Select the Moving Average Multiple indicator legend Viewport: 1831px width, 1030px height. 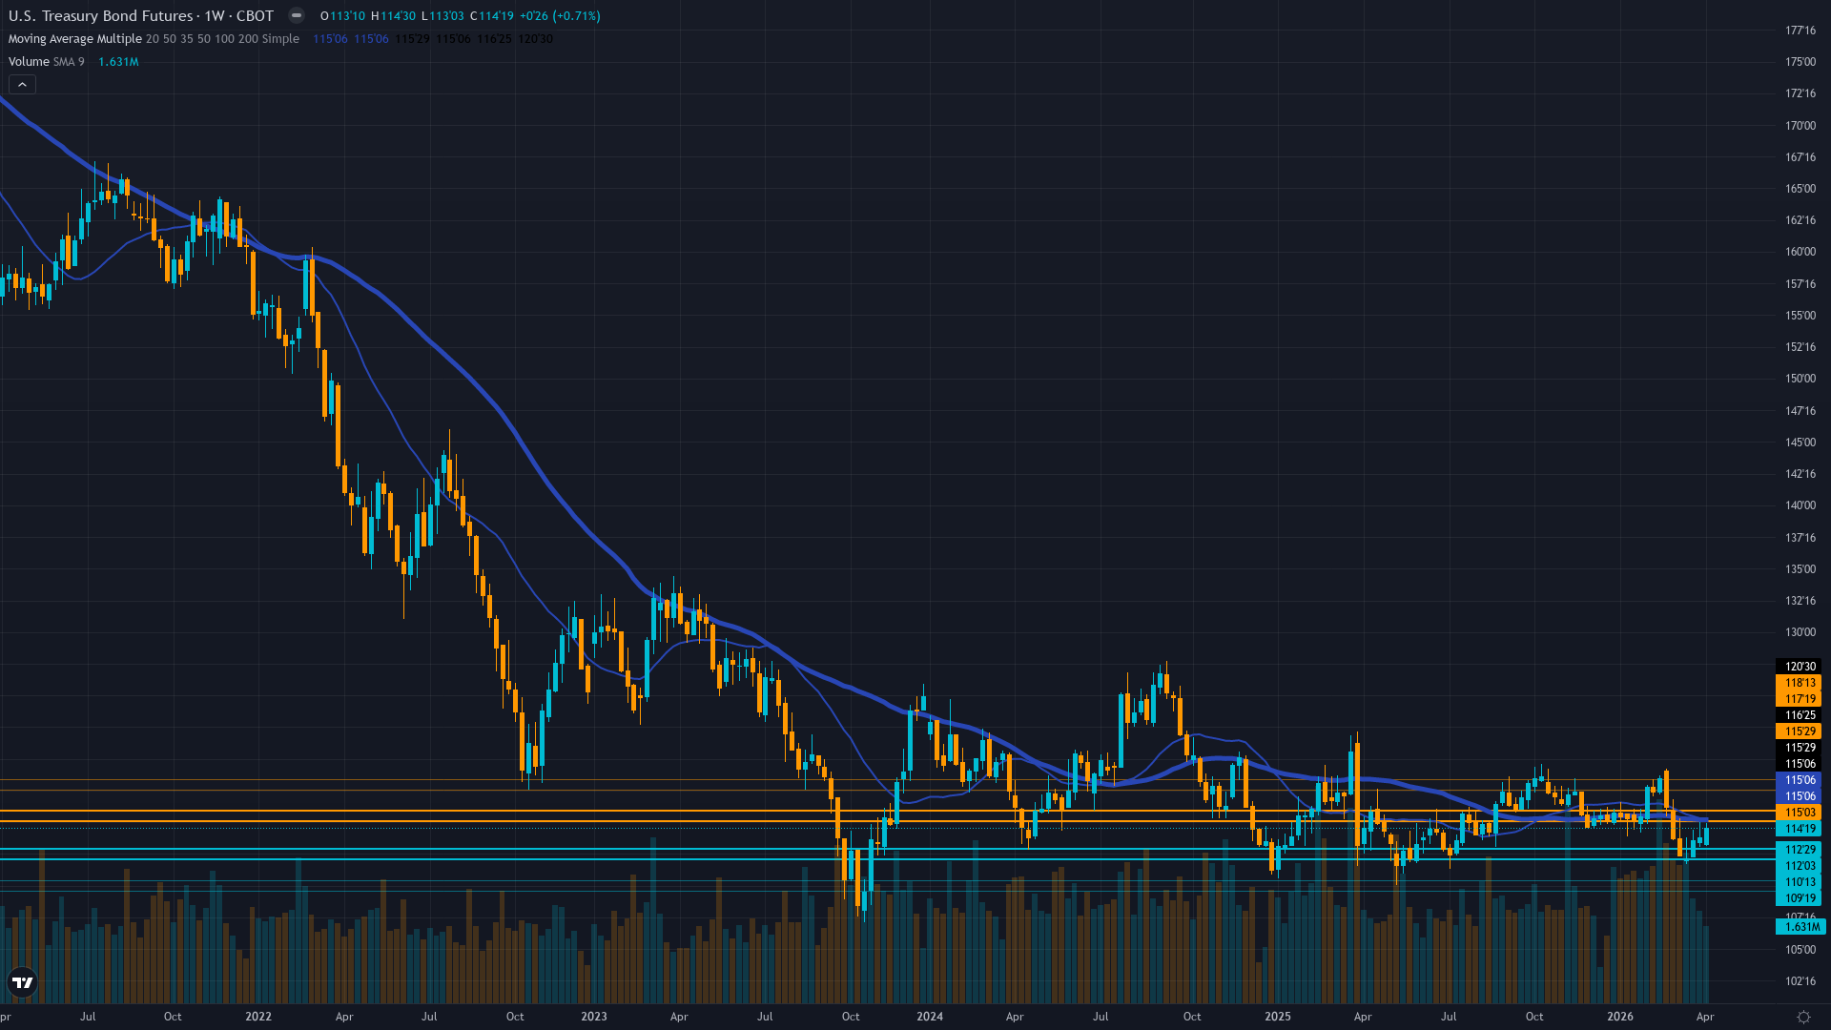154,39
